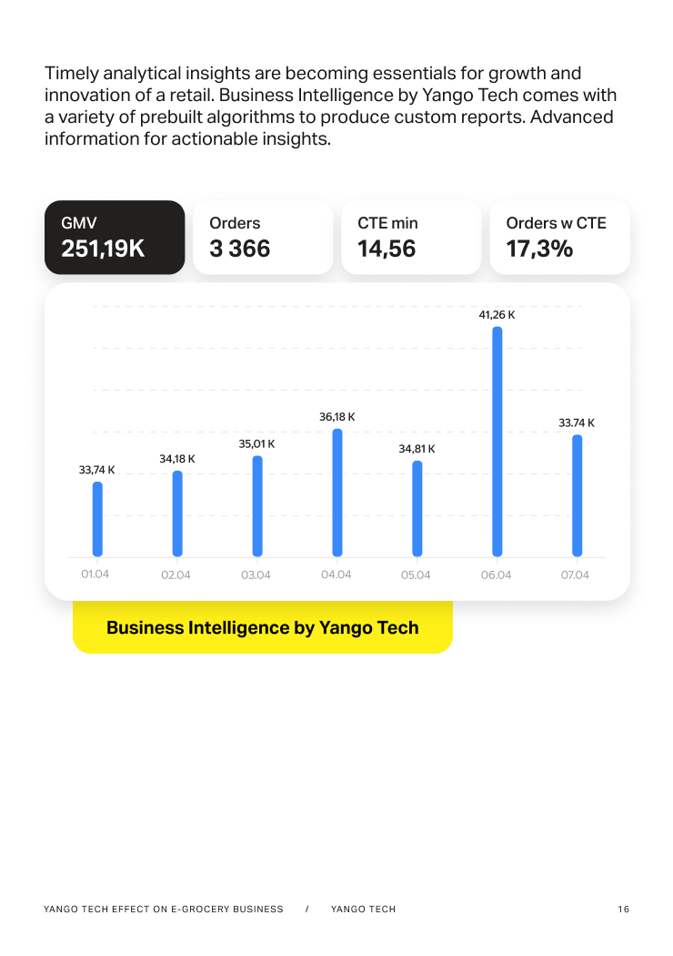Click the blue bar above 03.04
The height and width of the screenshot is (956, 673).
tap(257, 506)
